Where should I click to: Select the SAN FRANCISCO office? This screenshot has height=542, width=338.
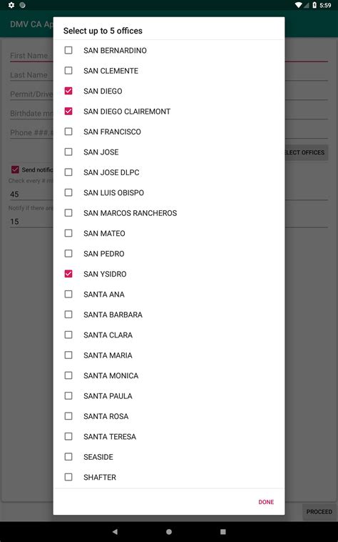tap(68, 132)
